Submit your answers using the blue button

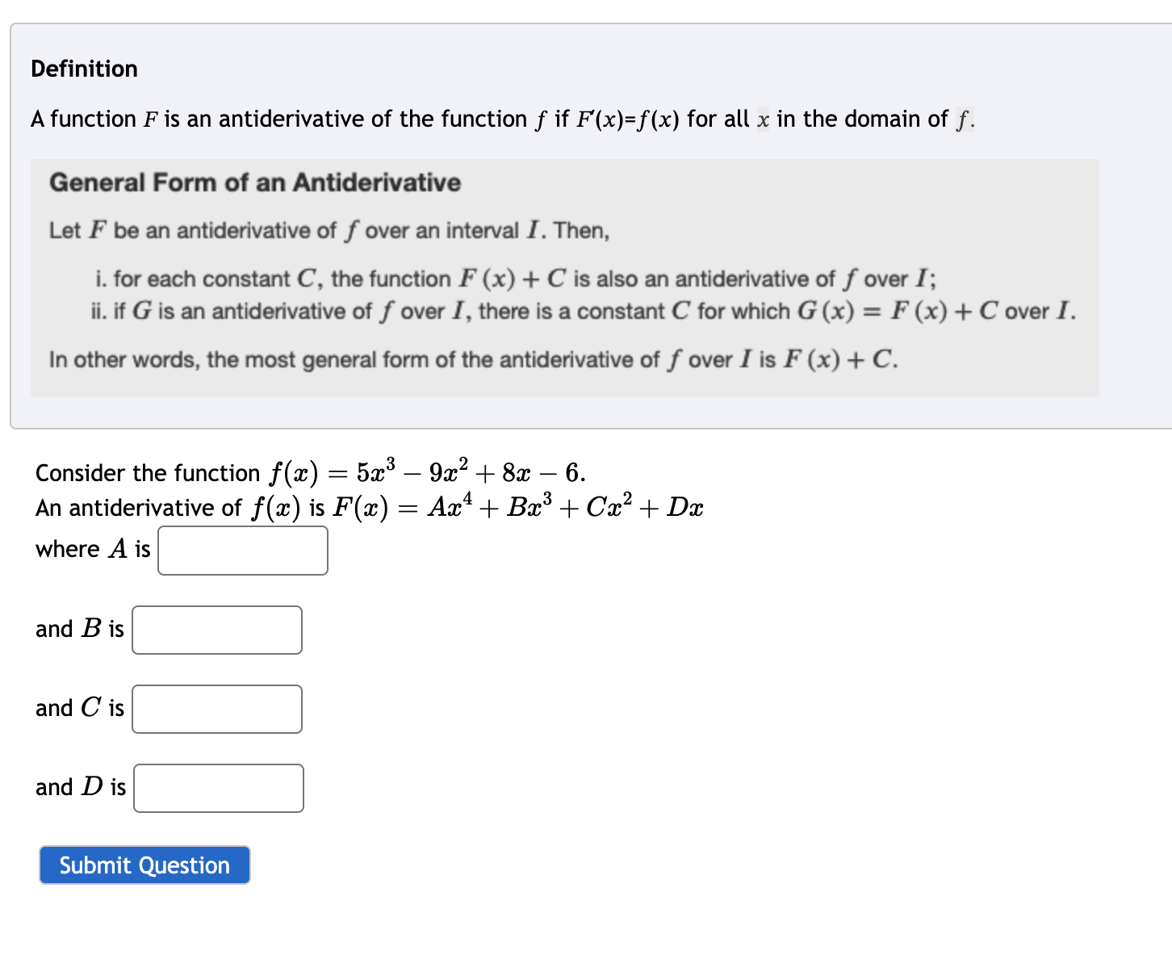point(144,865)
